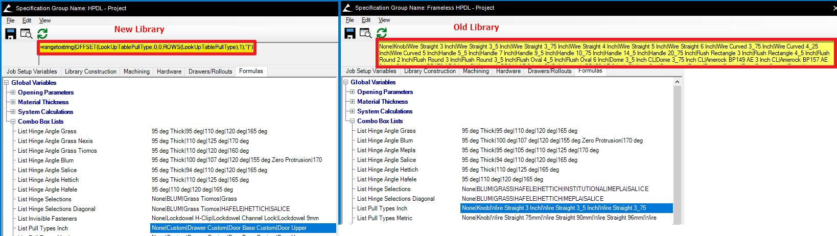Click the save icon in the Old Library window
Image resolution: width=837 pixels, height=236 pixels.
[x=350, y=33]
